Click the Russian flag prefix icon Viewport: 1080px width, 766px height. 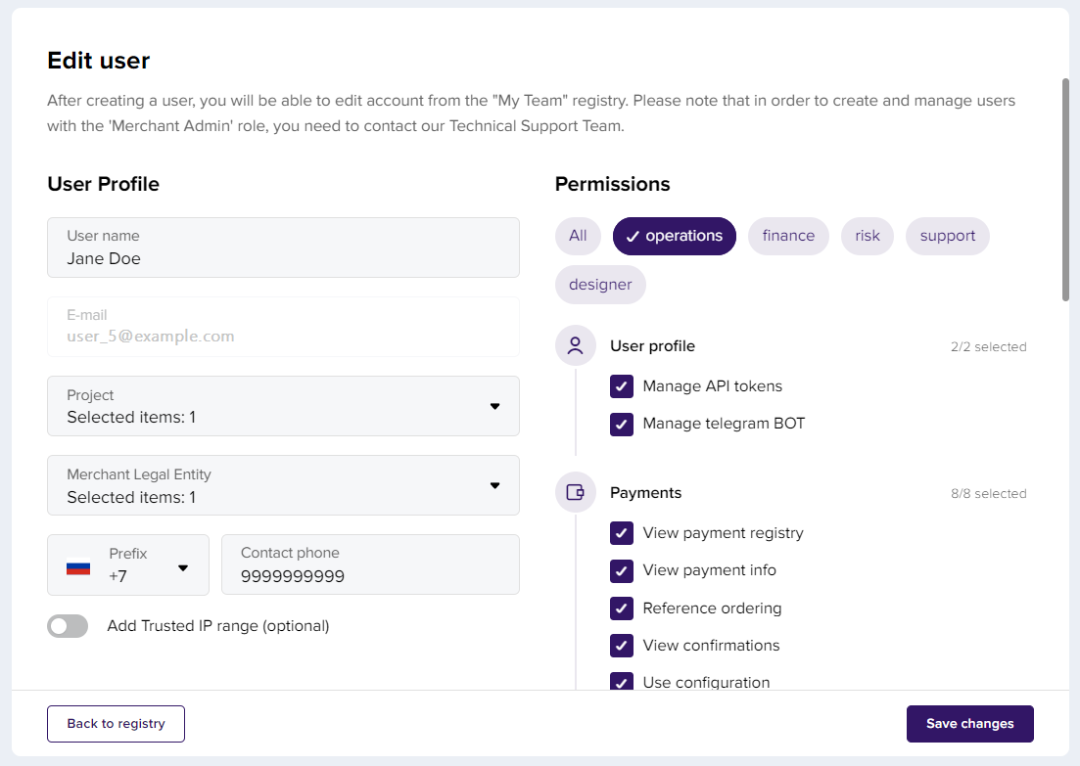click(x=78, y=566)
